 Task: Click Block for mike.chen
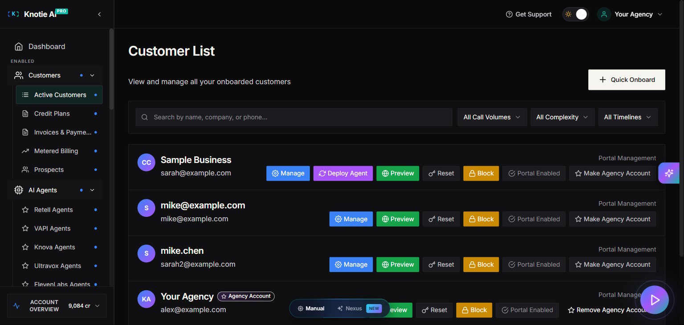tap(481, 264)
